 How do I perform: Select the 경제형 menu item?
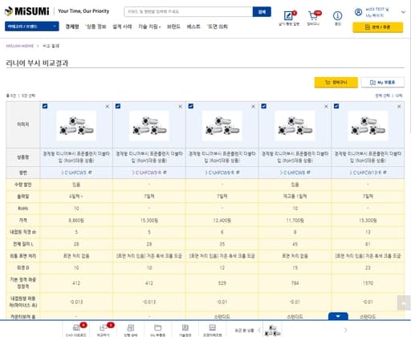pos(72,26)
